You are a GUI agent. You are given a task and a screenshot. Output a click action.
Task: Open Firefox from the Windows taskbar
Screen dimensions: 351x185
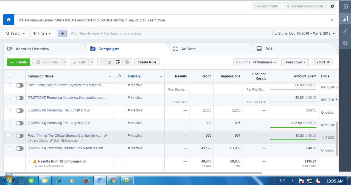click(86, 181)
